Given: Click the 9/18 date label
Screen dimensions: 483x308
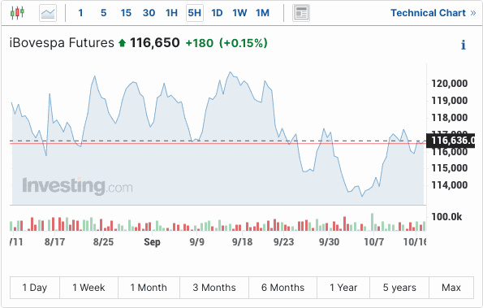Looking at the screenshot, I should [242, 241].
